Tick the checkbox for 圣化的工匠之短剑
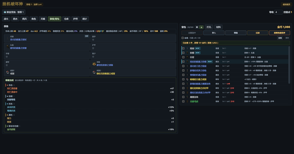Screen dimensions: 294x154 (x=183, y=66)
